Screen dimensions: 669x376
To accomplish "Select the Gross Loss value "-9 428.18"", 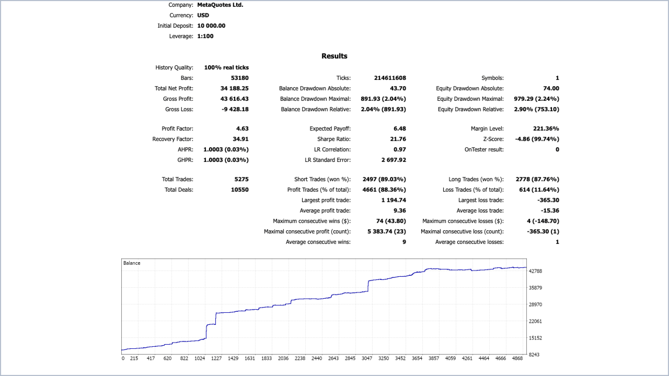I will click(235, 109).
